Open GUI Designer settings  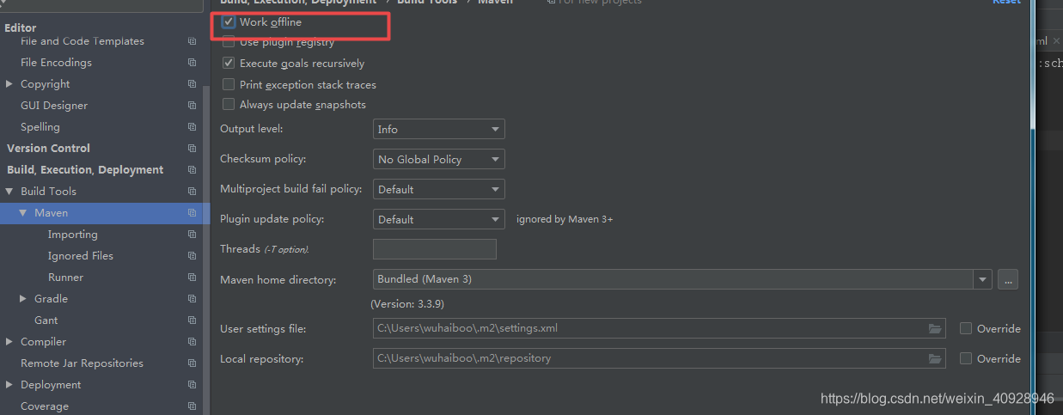pyautogui.click(x=54, y=106)
